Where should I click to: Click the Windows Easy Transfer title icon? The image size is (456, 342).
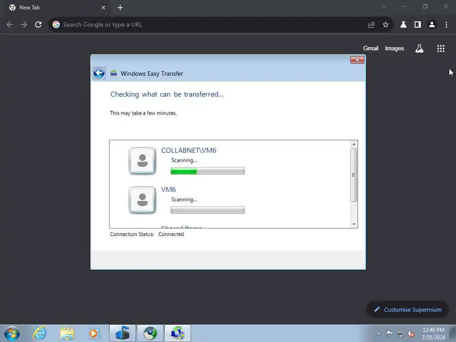click(x=114, y=73)
